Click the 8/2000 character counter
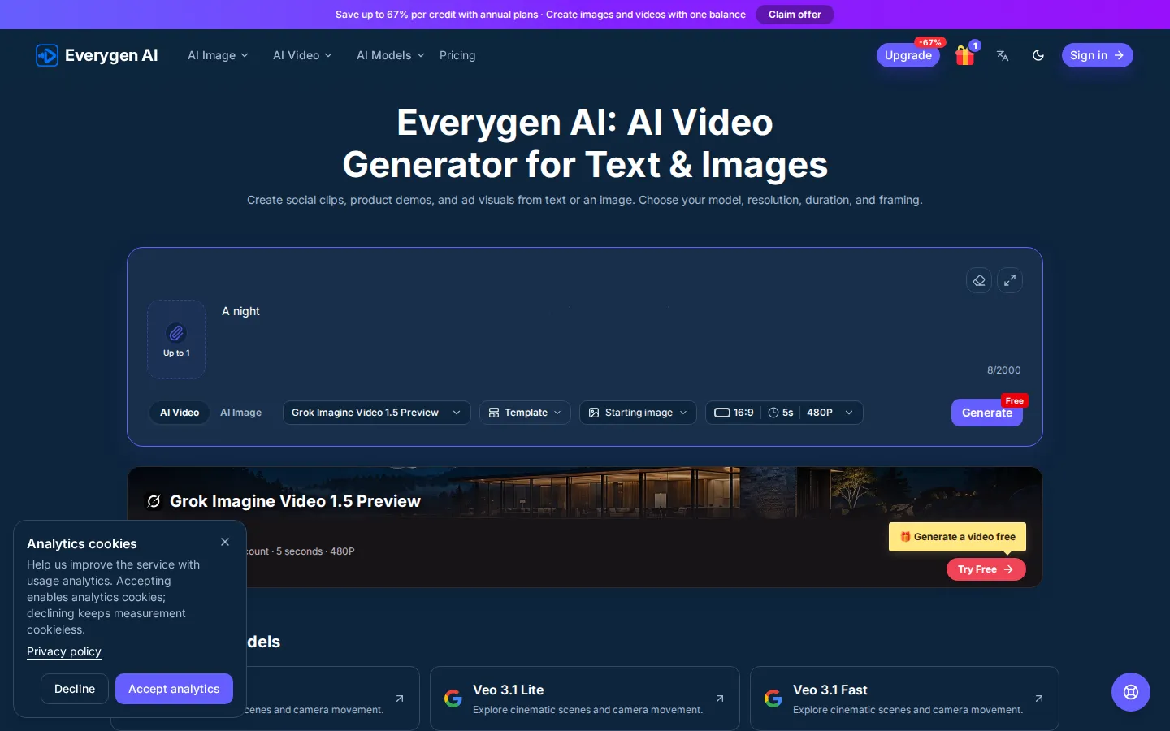This screenshot has width=1170, height=731. [1004, 370]
